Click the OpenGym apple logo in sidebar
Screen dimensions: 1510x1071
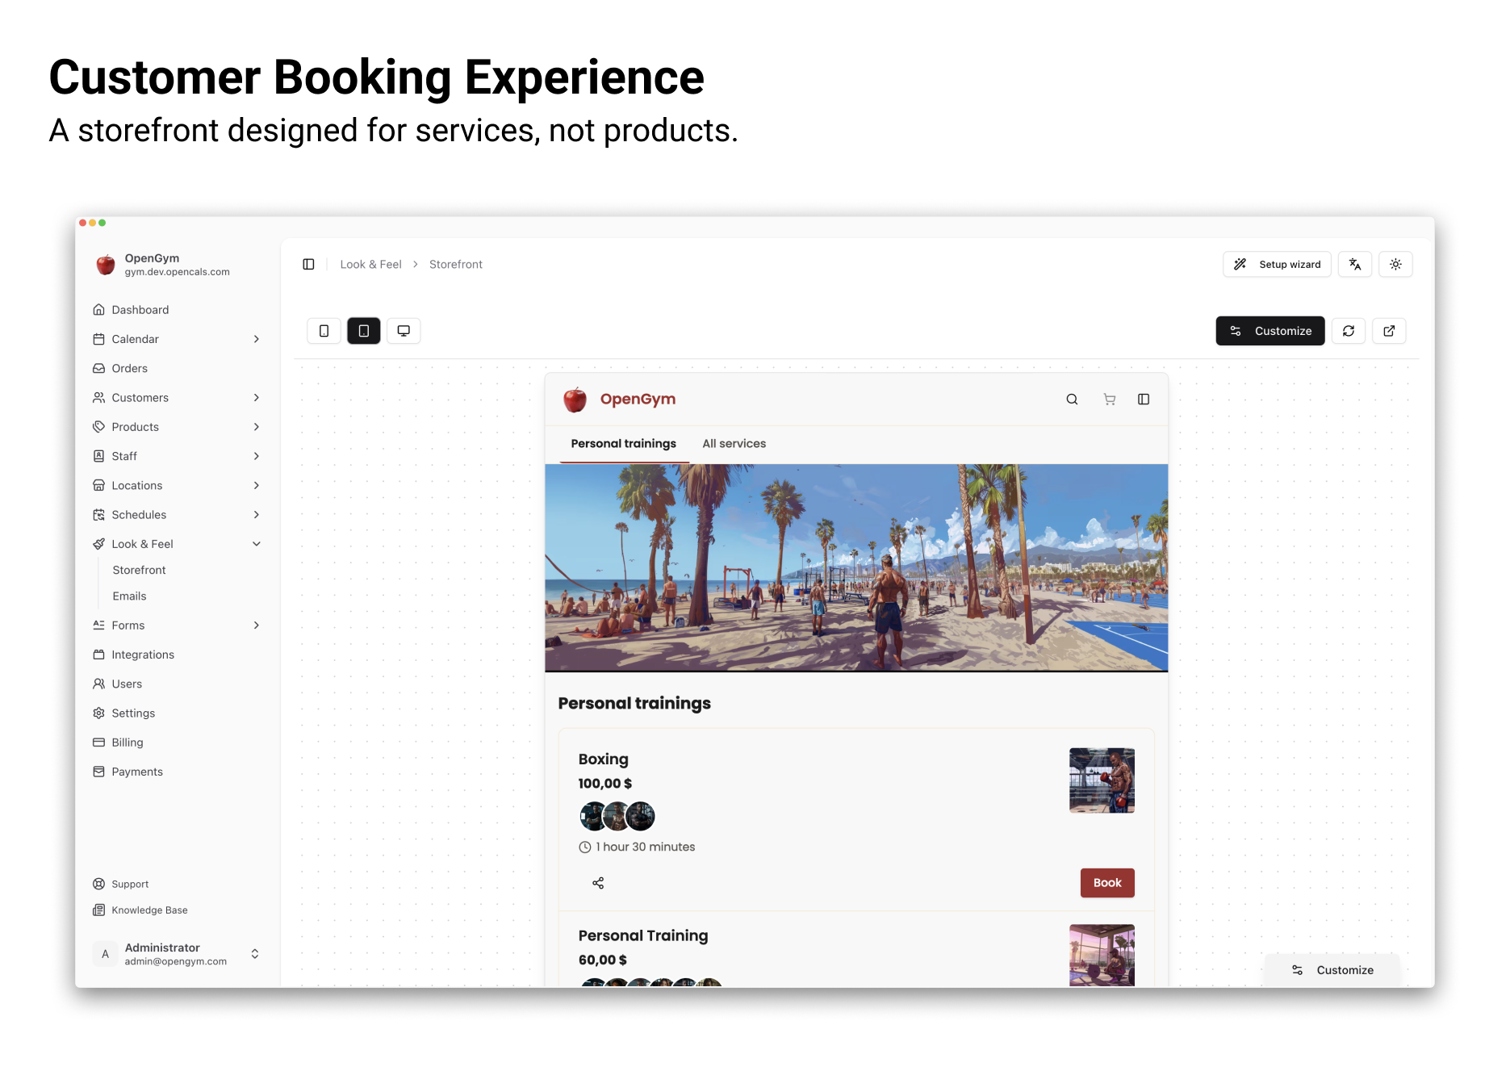click(x=106, y=265)
